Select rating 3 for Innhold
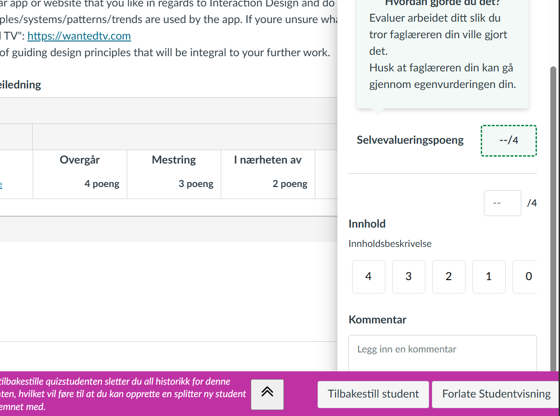 (408, 276)
